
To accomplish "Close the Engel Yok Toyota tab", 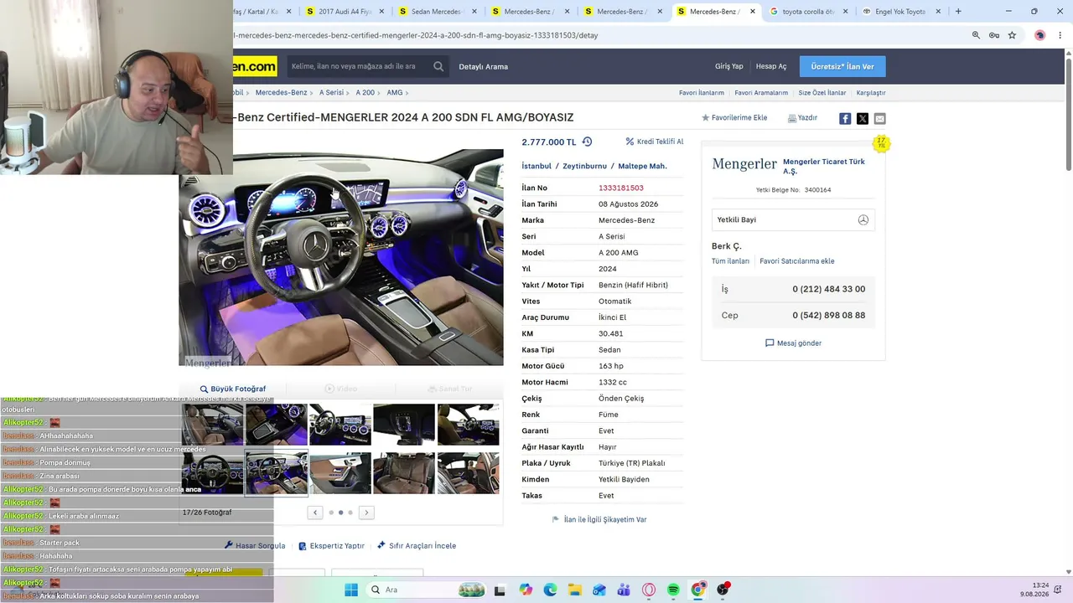I will [938, 12].
